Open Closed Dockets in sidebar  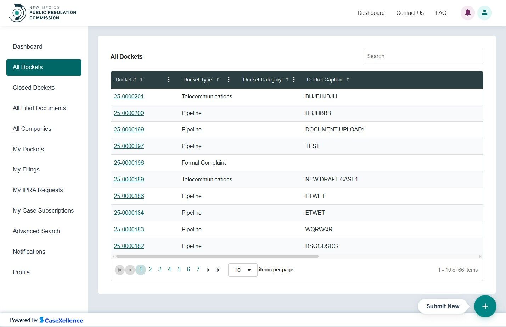(34, 88)
